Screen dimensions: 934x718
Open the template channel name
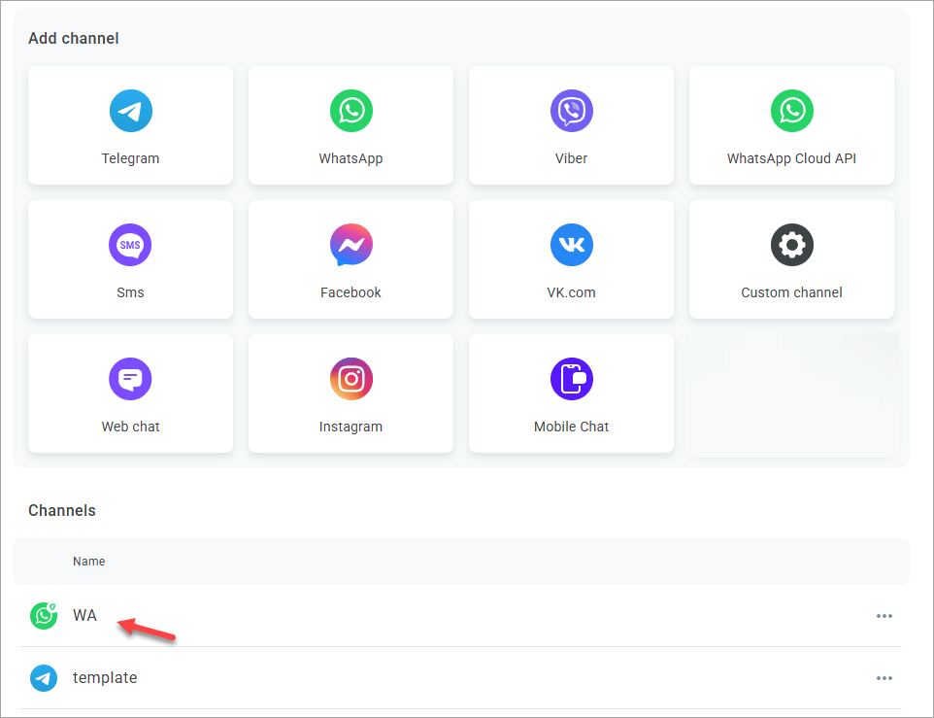click(105, 678)
